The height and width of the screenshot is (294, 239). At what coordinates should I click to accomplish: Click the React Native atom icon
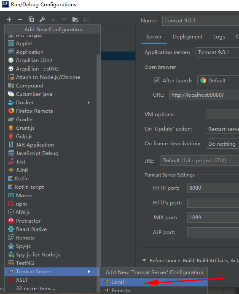click(x=11, y=229)
